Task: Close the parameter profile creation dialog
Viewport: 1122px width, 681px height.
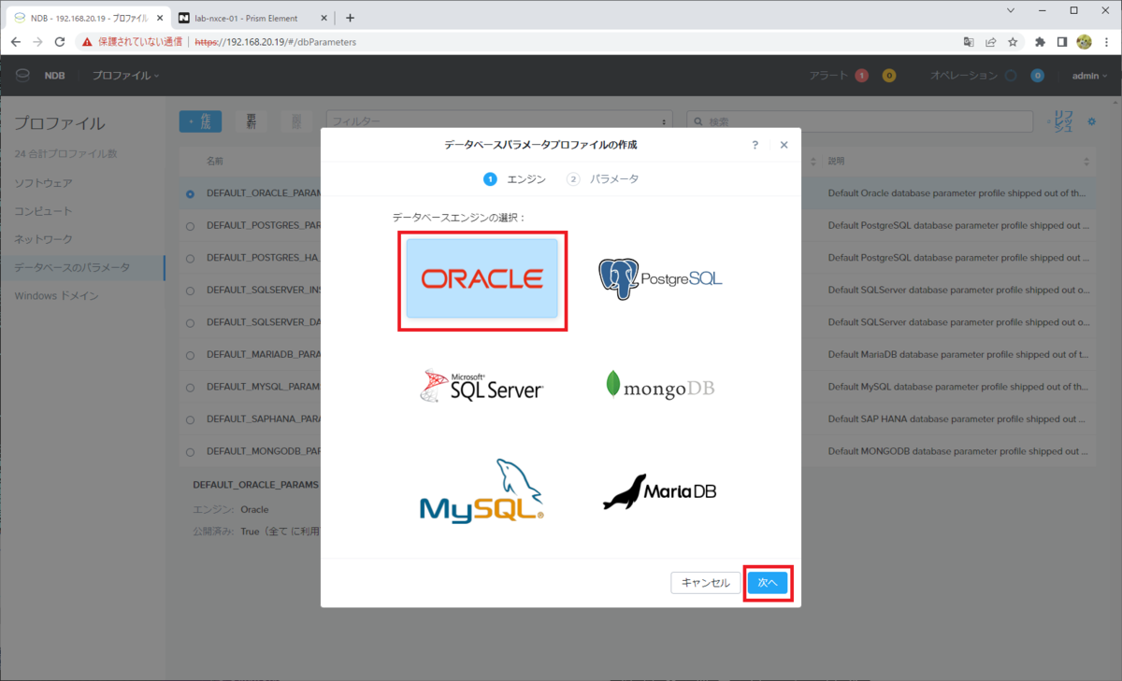Action: coord(784,145)
